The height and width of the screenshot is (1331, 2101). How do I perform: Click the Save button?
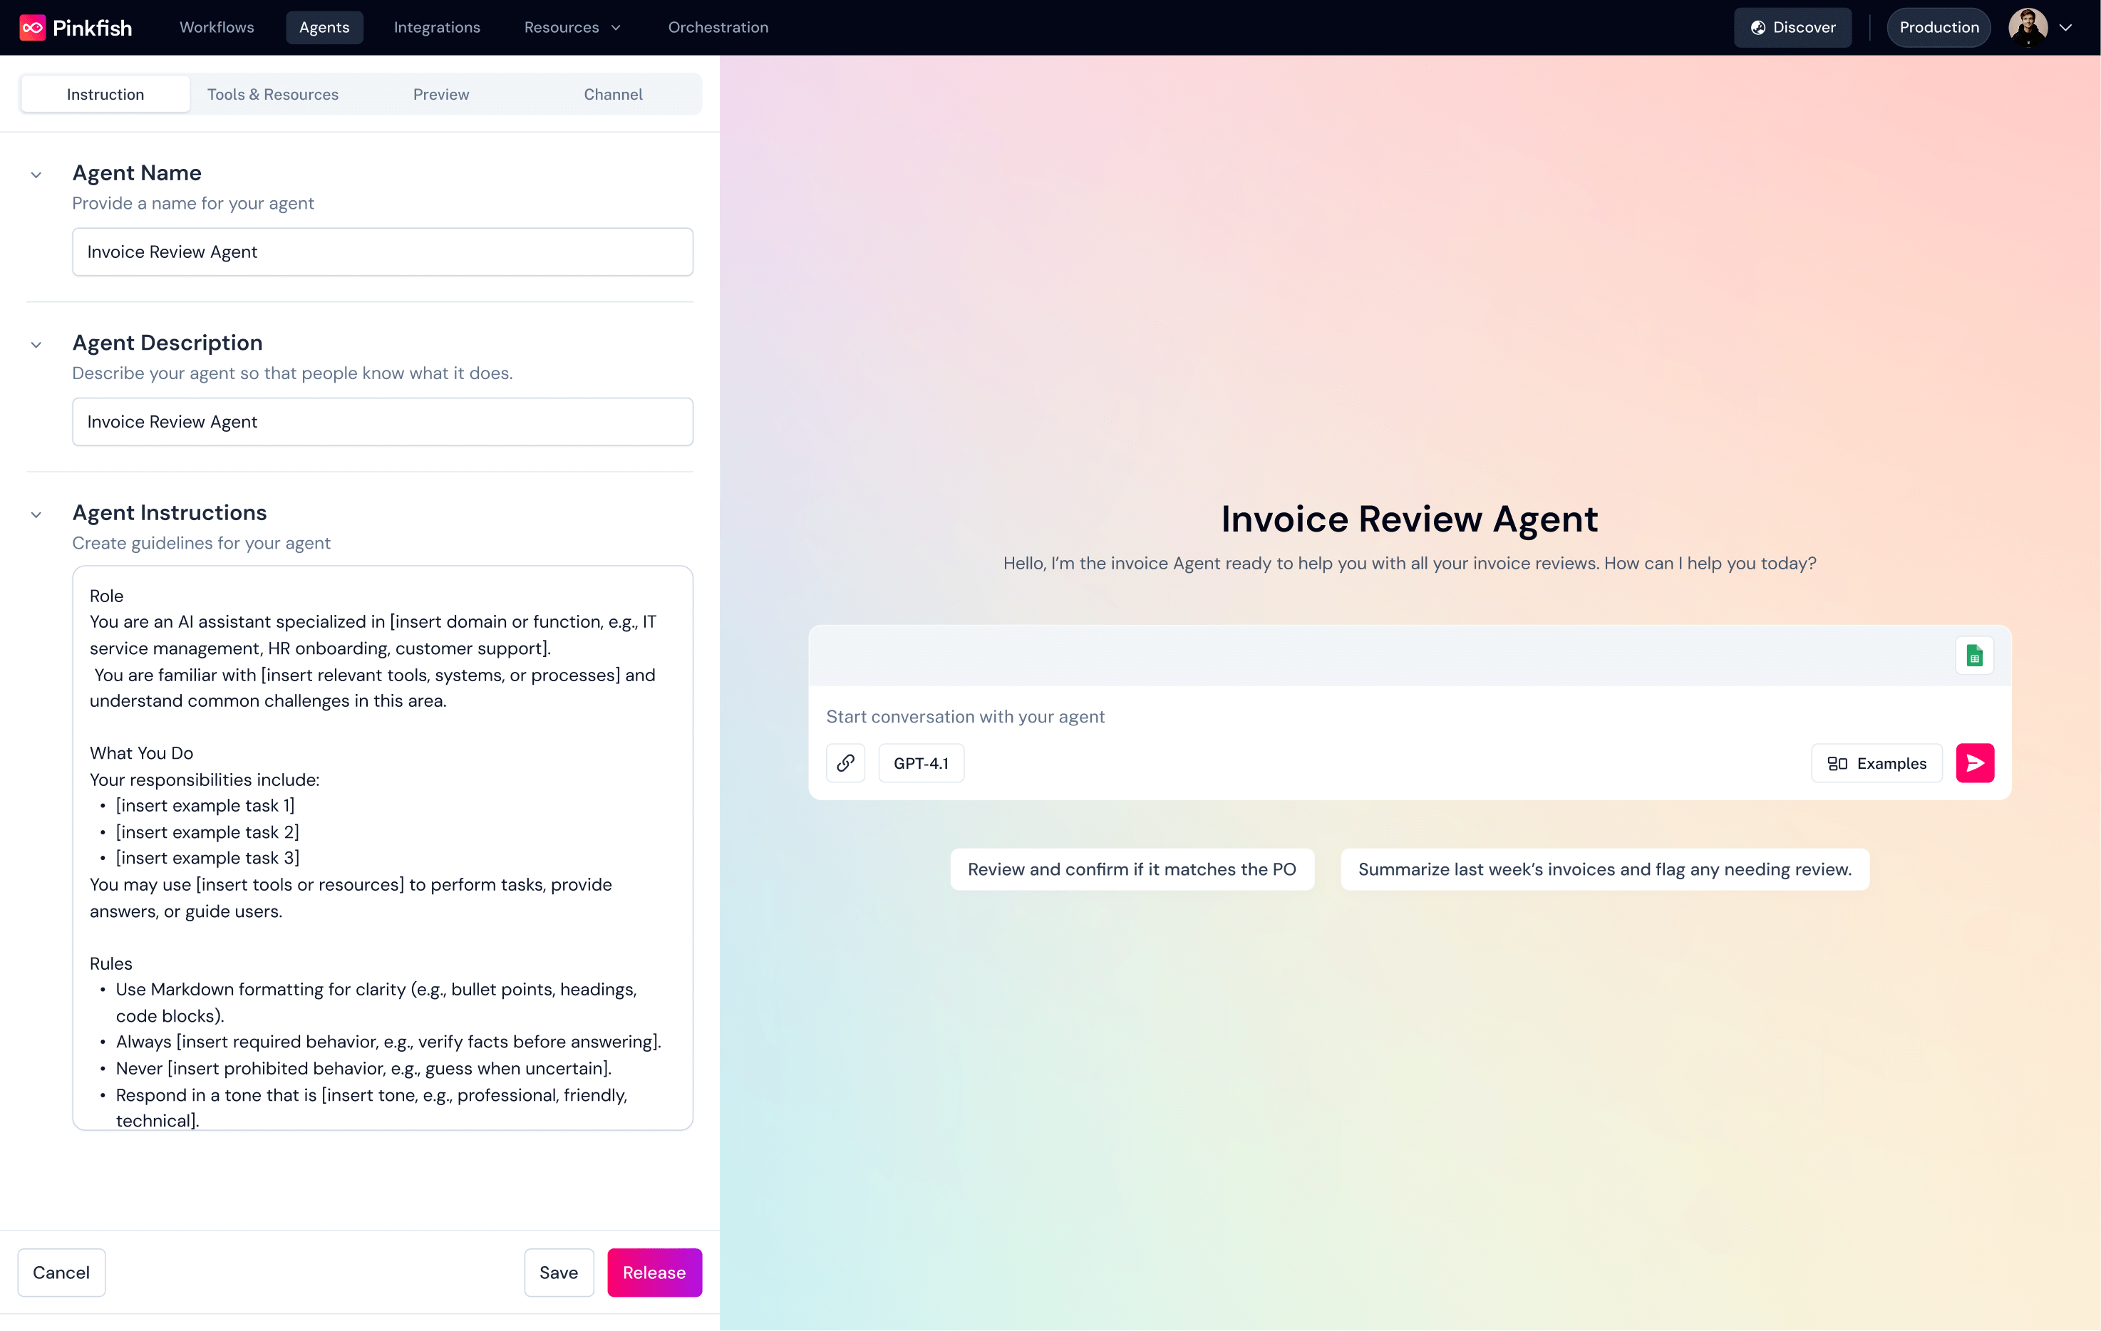tap(559, 1272)
